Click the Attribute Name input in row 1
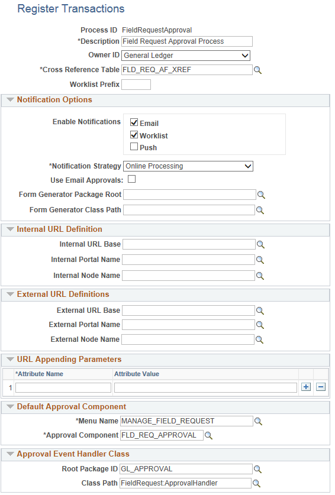Viewport: 335px width, 495px height. [x=63, y=388]
